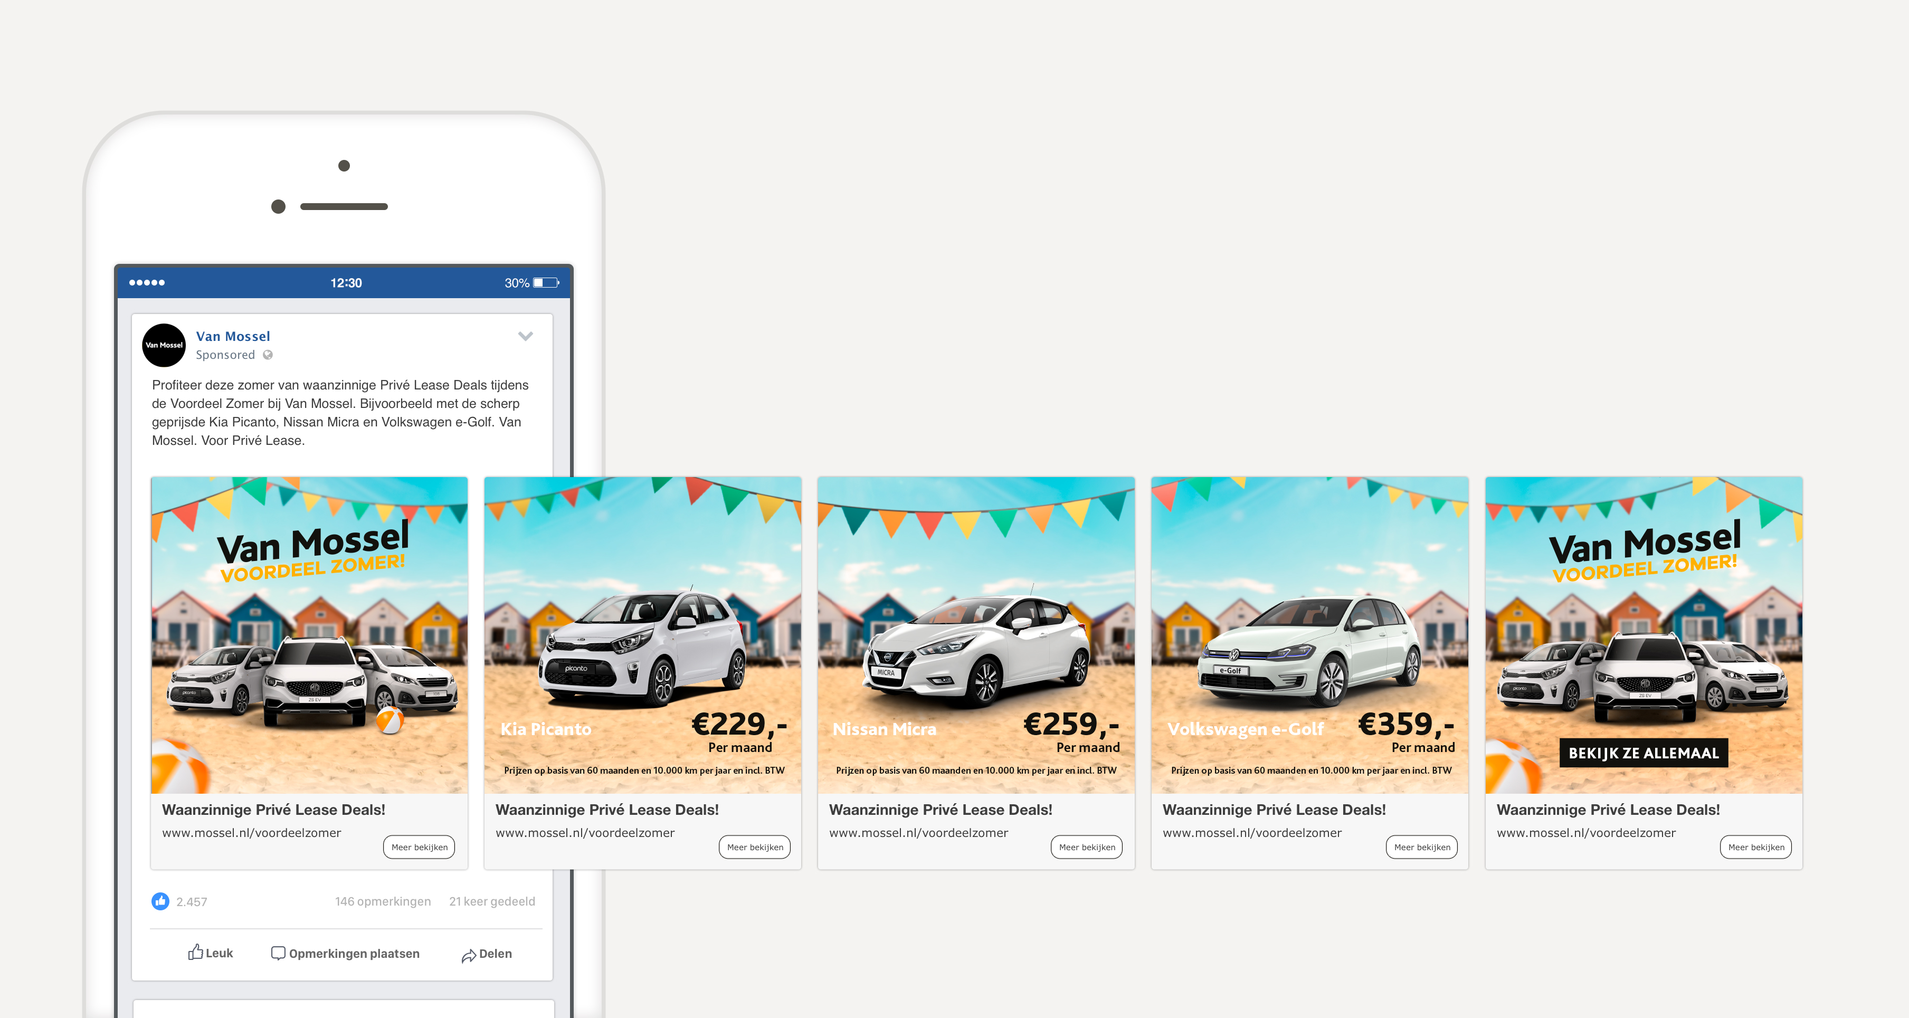
Task: Click the Van Mossel page name
Action: (x=233, y=336)
